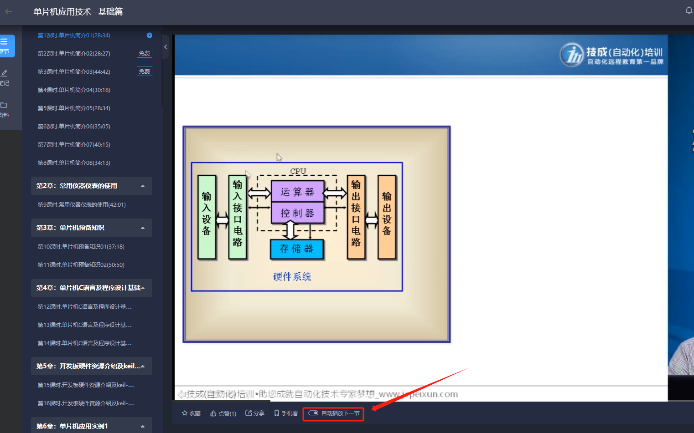Play lesson 第16课时 开发板硬件资源介绍
This screenshot has width=694, height=433.
tap(86, 403)
